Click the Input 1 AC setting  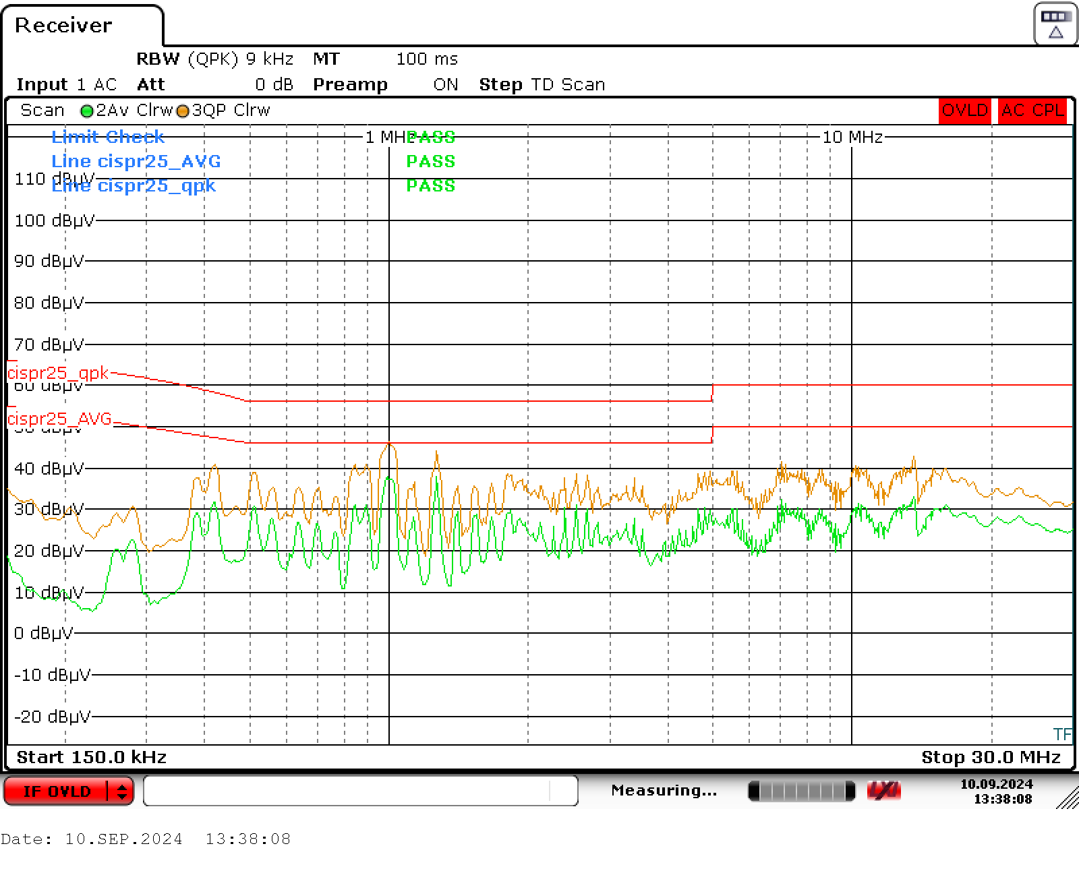pos(66,85)
